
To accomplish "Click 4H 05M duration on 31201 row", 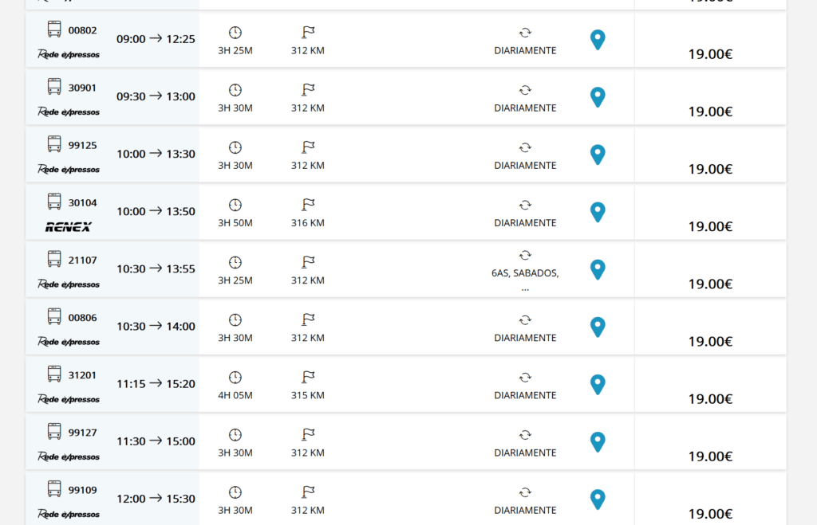I will tap(235, 395).
